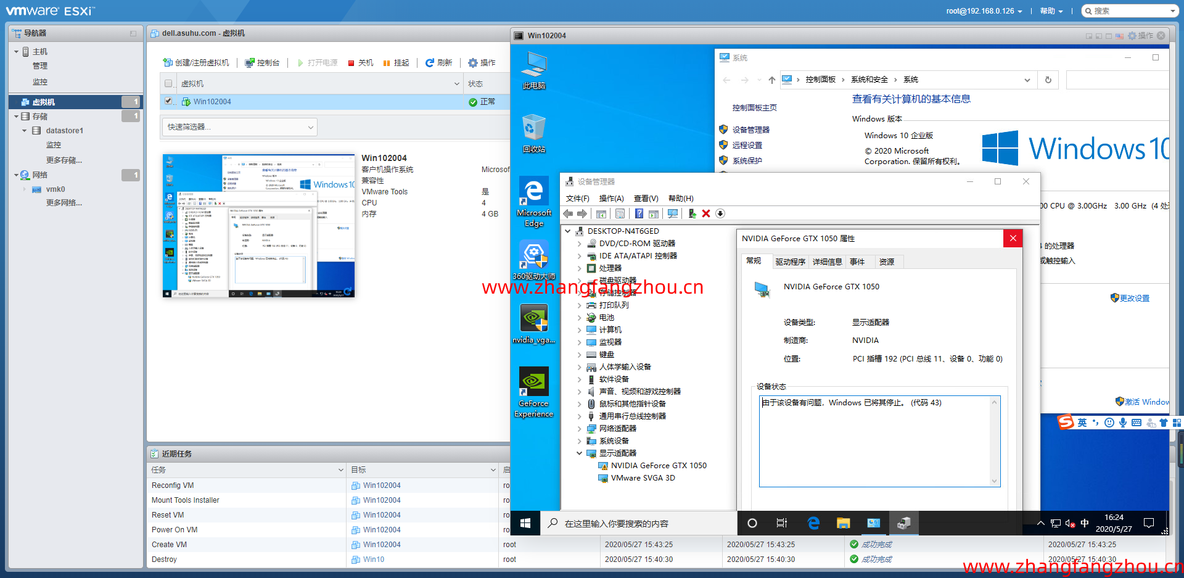The height and width of the screenshot is (578, 1184).
Task: Click Refresh in ESXi VM toolbar
Action: (438, 63)
